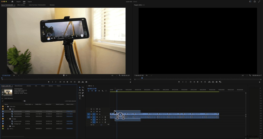Select the Selection tool in the toolbar
This screenshot has width=263, height=139.
80,87
